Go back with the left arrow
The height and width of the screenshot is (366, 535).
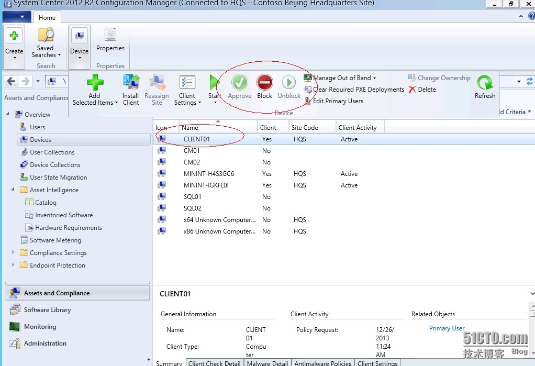tap(12, 81)
